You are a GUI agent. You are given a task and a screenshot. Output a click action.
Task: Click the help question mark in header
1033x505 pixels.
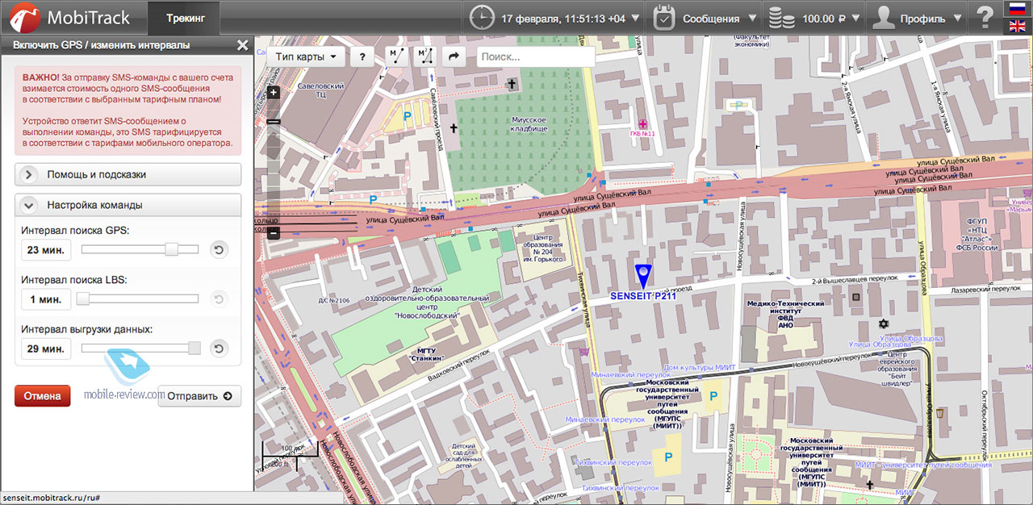(985, 18)
